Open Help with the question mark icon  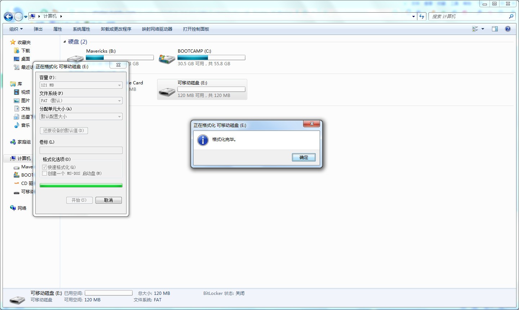pyautogui.click(x=508, y=29)
